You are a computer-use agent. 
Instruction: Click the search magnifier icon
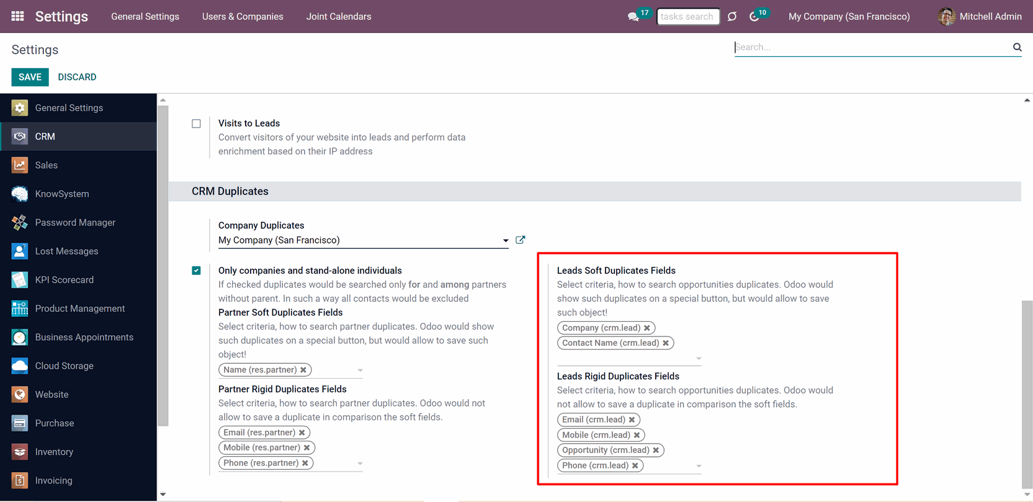point(1017,47)
